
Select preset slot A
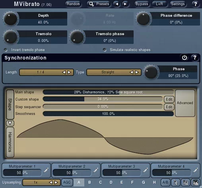click(79, 182)
